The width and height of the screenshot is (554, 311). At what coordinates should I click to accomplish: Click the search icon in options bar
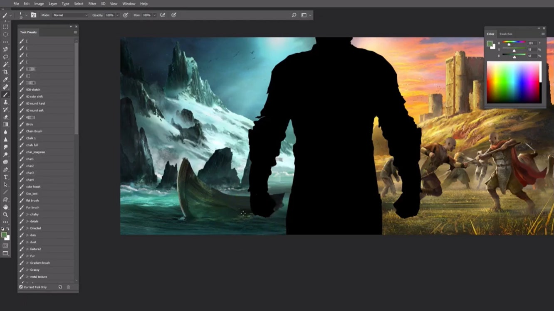tap(294, 15)
